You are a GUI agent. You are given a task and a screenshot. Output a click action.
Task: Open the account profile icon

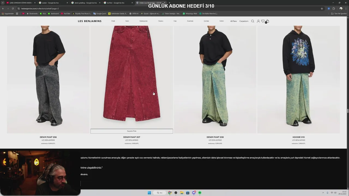(258, 21)
